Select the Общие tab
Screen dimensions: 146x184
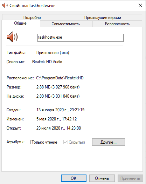tap(20, 23)
